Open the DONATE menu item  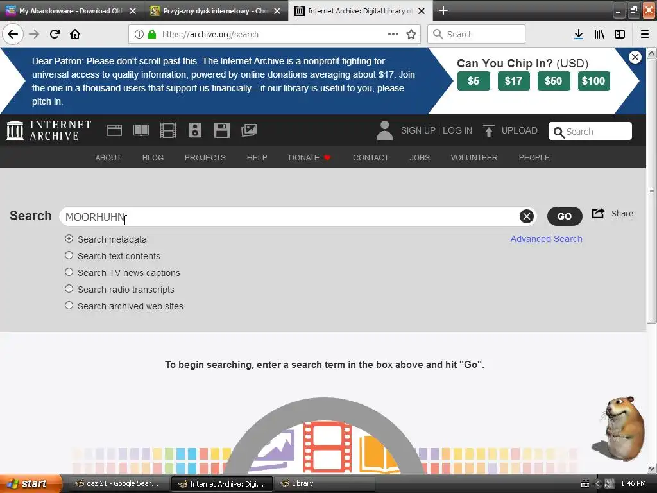tap(310, 158)
